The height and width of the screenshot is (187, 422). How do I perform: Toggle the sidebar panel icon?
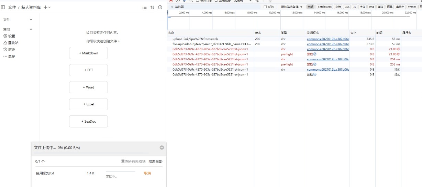click(3, 7)
